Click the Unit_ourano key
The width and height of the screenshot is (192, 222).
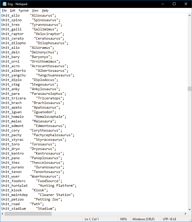pos(12,167)
